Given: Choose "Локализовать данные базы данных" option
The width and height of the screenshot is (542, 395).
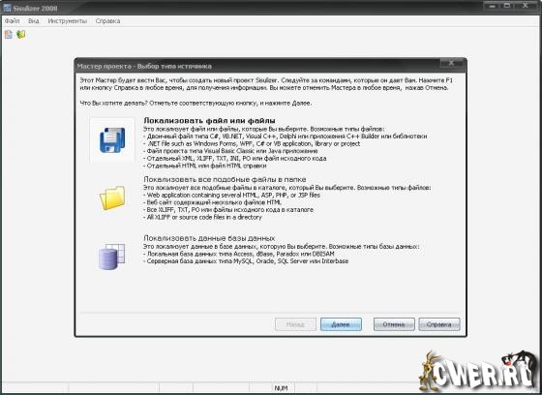Looking at the screenshot, I should point(209,238).
